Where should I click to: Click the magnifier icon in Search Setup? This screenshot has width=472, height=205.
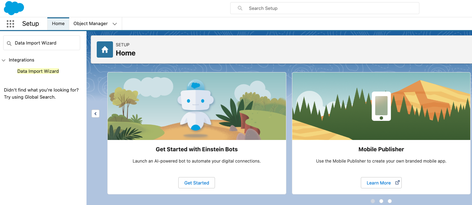click(240, 8)
